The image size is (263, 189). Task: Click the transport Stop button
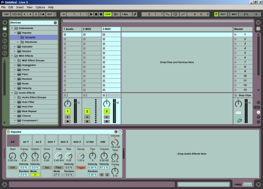point(96,14)
